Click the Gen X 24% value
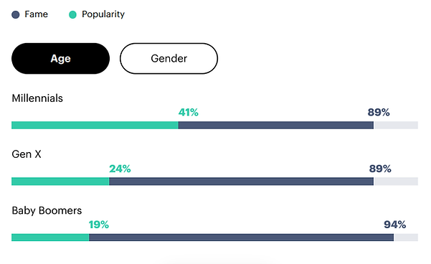 tap(120, 169)
